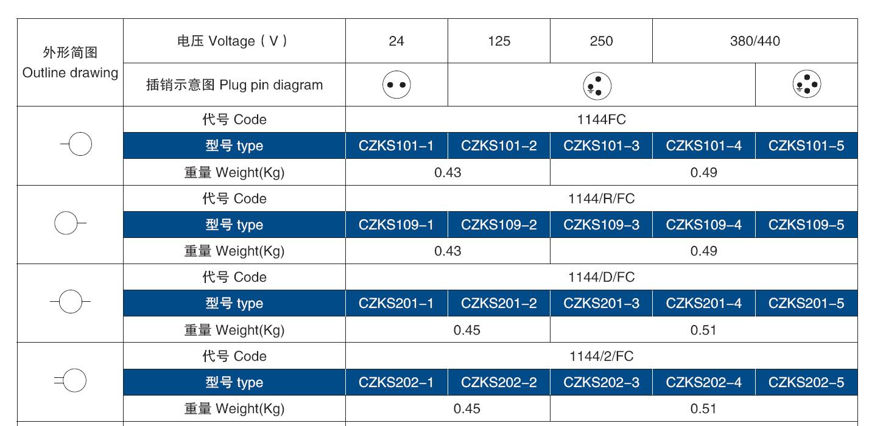This screenshot has width=869, height=426.
Task: Select the CZKS101-4 type cell
Action: click(703, 146)
